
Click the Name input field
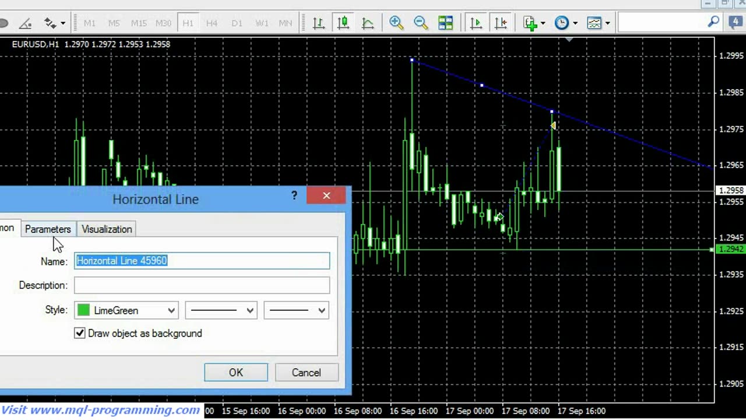point(202,261)
